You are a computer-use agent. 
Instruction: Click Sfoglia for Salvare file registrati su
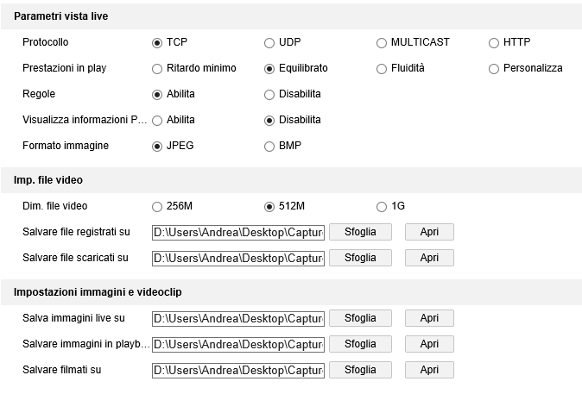[360, 232]
